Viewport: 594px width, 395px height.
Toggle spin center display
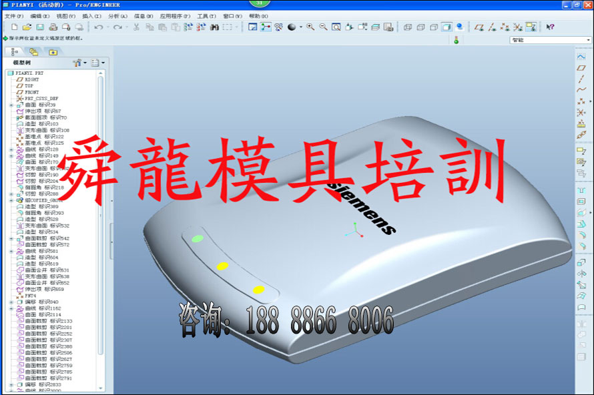(x=266, y=27)
